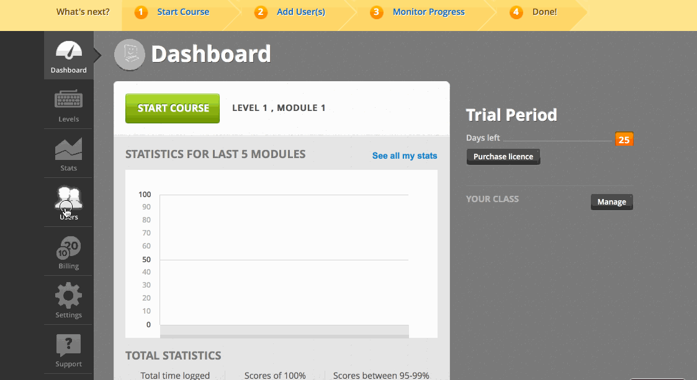
Task: Click the What's next? heading
Action: click(83, 11)
